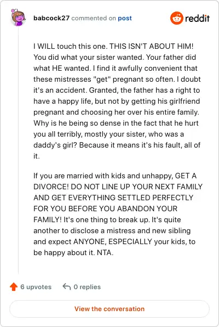Click the "commented on" text

(94, 18)
